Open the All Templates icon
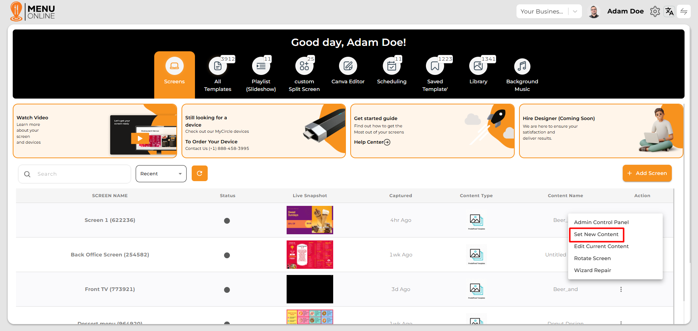698x331 pixels. 218,66
